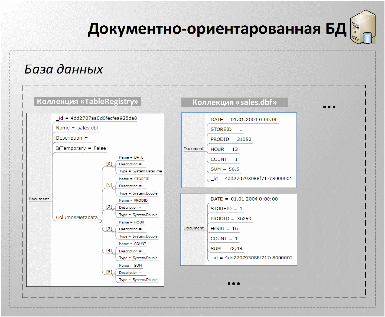Select the TableRegistry Document root label
385x317 pixels.
pyautogui.click(x=39, y=199)
